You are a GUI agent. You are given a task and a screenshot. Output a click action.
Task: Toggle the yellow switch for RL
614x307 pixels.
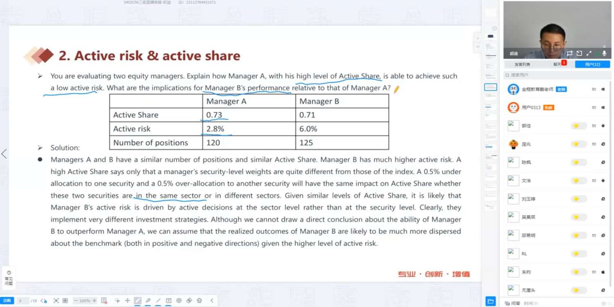(x=578, y=254)
